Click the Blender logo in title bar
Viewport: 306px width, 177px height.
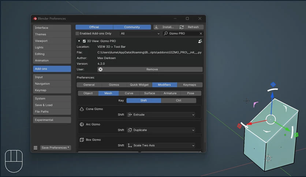pyautogui.click(x=35, y=19)
